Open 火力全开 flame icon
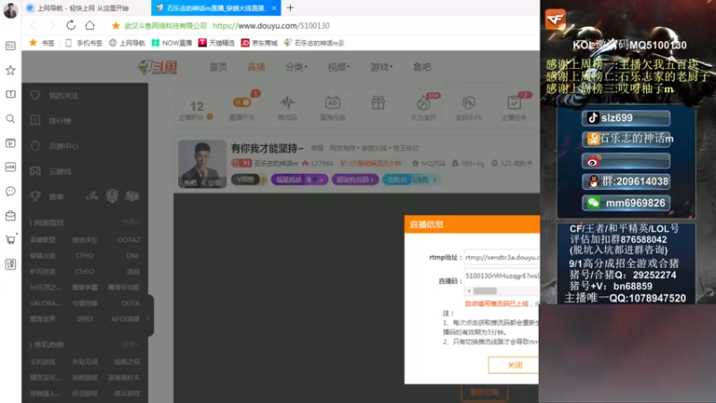The height and width of the screenshot is (403, 716). pyautogui.click(x=423, y=103)
